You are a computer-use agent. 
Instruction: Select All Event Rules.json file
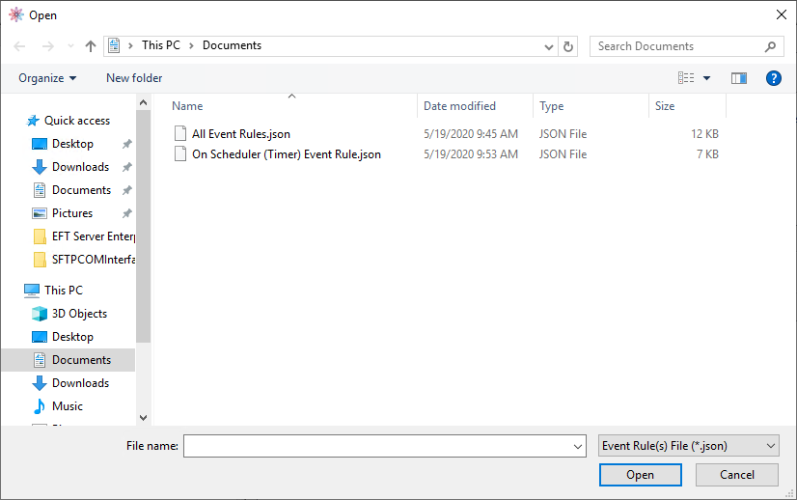(240, 134)
